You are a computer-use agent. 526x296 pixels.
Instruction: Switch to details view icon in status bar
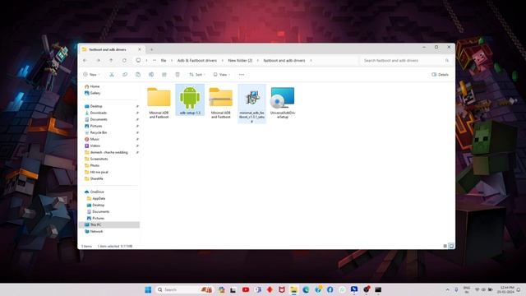445,246
